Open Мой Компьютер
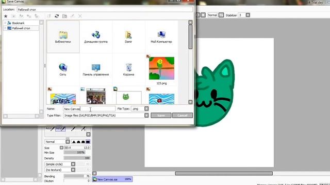The image size is (330, 185). tap(161, 36)
